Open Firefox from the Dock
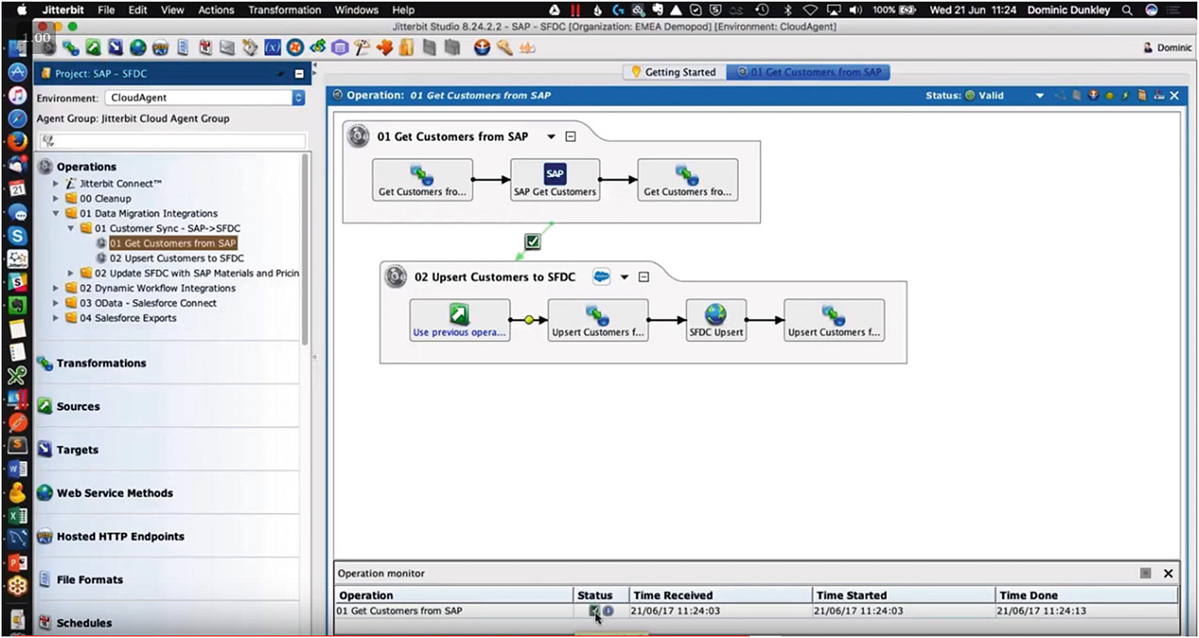The image size is (1199, 638). (17, 141)
